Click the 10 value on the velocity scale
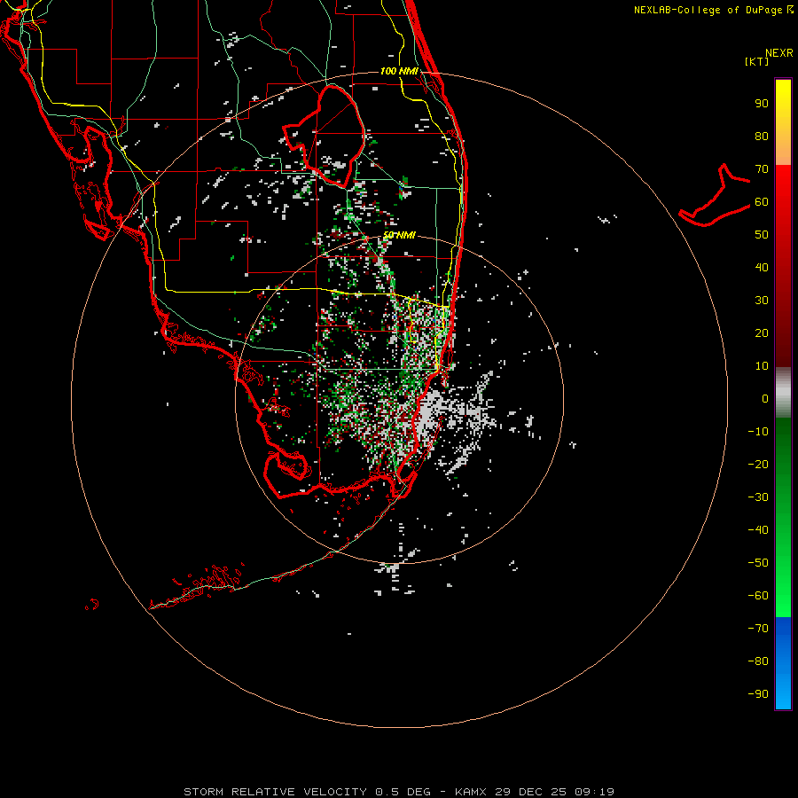 (762, 366)
